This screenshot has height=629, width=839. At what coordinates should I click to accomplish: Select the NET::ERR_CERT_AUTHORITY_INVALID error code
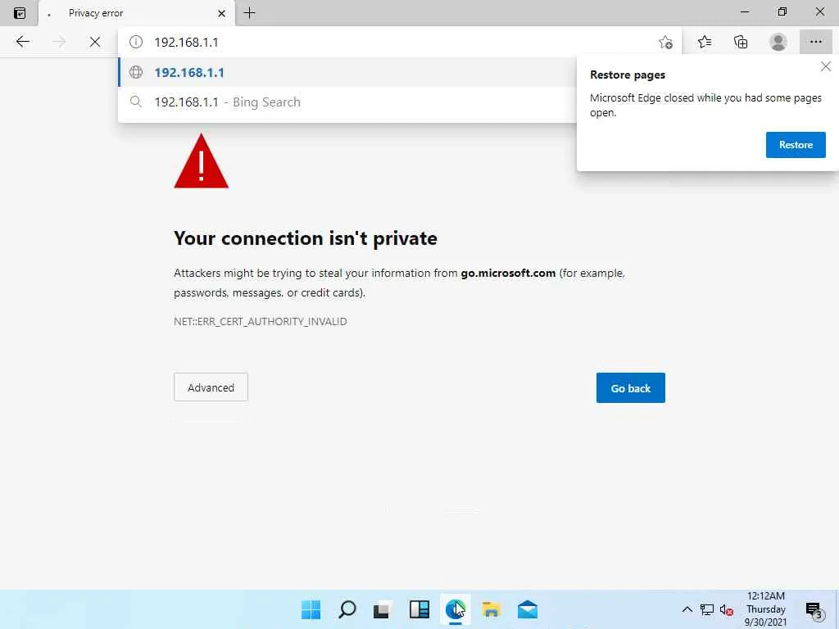[260, 321]
